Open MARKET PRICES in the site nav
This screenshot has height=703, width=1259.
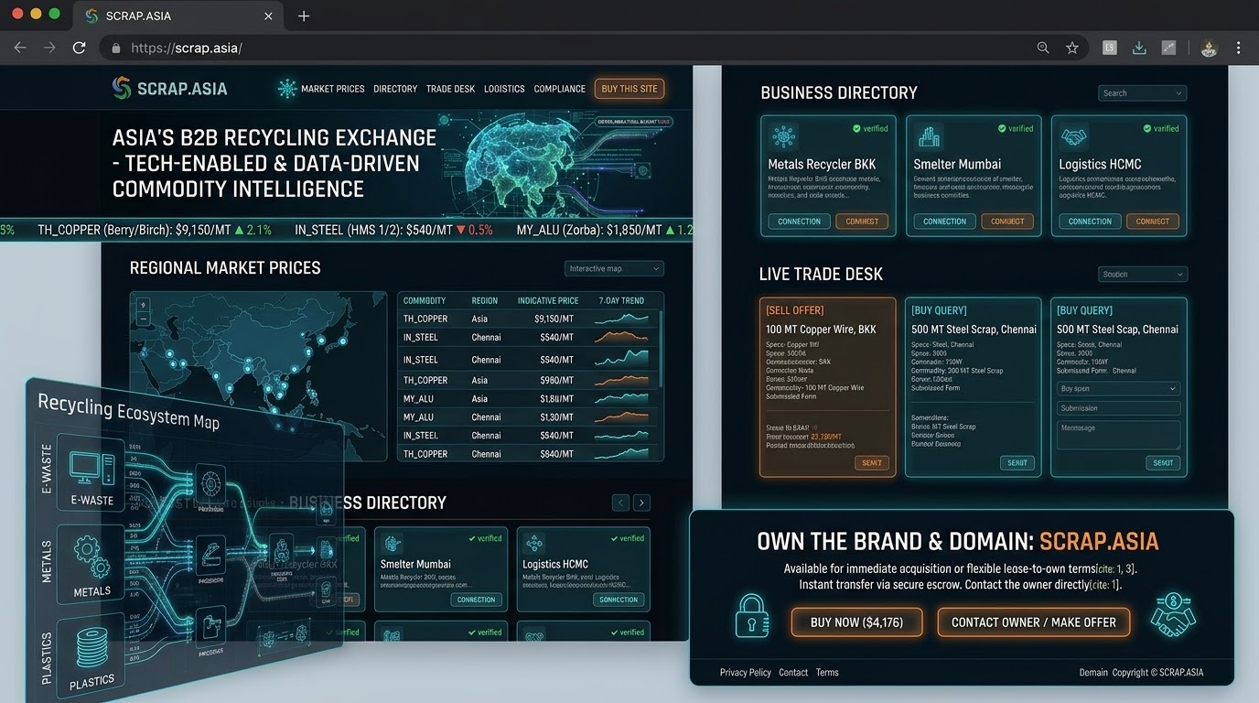332,89
